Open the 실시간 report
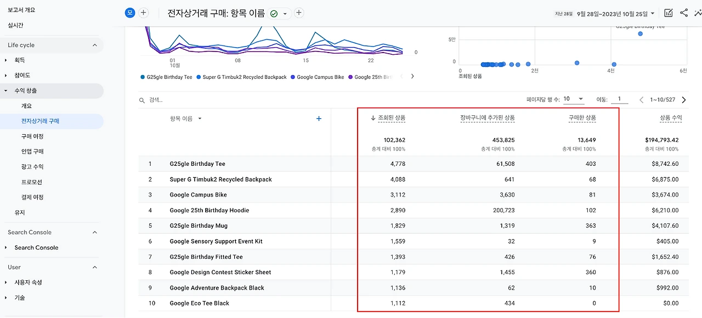Viewport: 702px width, 318px height. pyautogui.click(x=15, y=25)
